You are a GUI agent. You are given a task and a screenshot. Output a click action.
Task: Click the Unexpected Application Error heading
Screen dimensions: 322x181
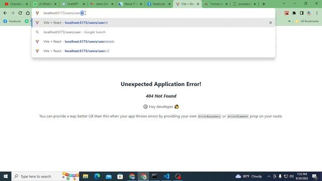[x=161, y=84]
